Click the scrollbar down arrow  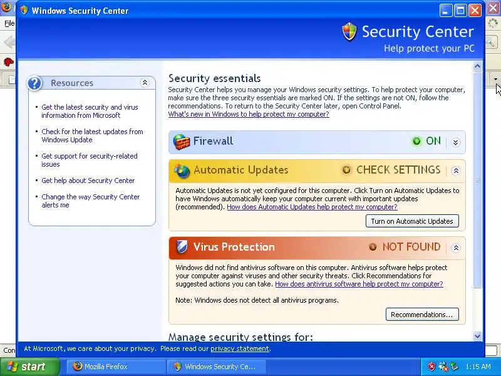(477, 336)
